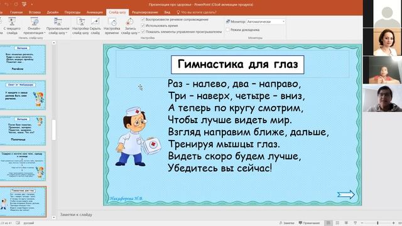Open the Переходы tab
This screenshot has width=402, height=226.
72,12
